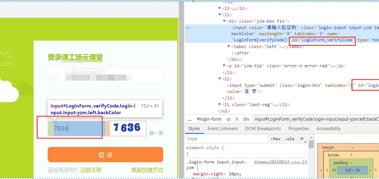This screenshot has height=179, width=379.
Task: Select #login-form in the breadcrumb
Action: 209,119
